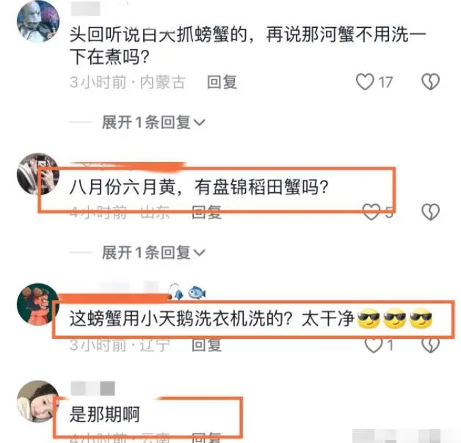461x443 pixels.
Task: Open the first commenter's avatar profile
Action: click(x=38, y=22)
